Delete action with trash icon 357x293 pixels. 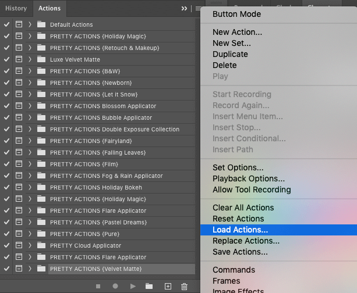point(184,287)
